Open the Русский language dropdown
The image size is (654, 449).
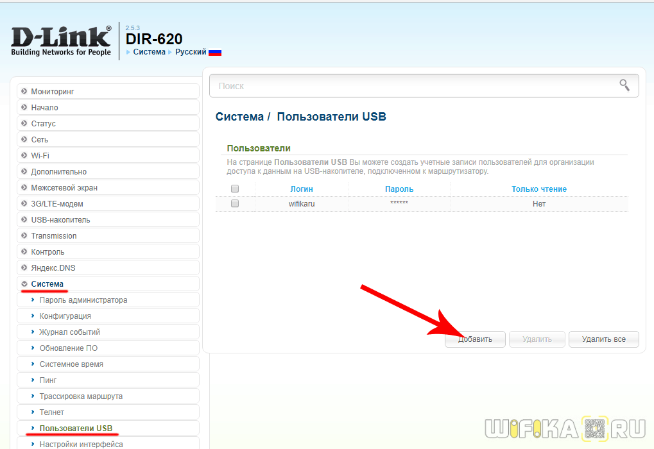[191, 52]
